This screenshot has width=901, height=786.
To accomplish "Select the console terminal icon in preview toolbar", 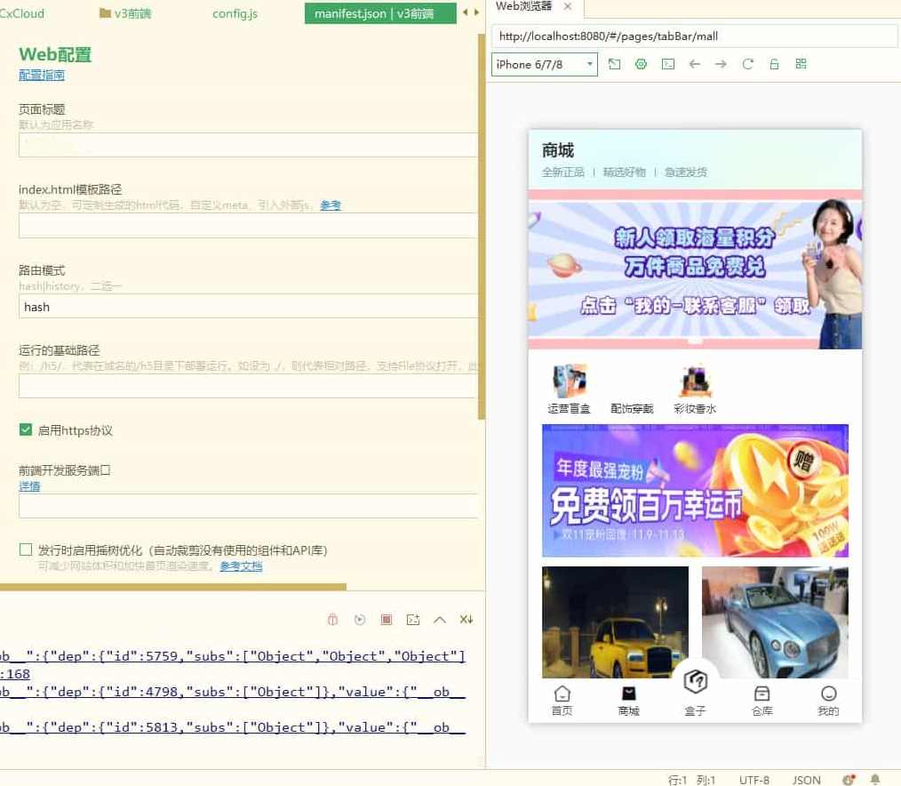I will coord(668,63).
